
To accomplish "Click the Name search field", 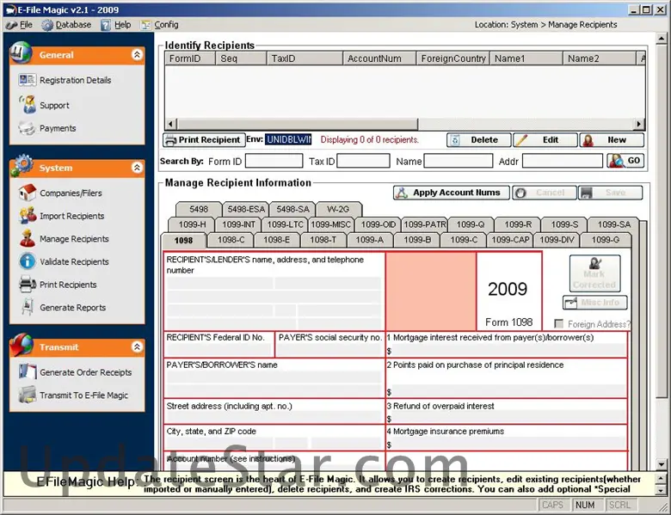I will click(458, 162).
